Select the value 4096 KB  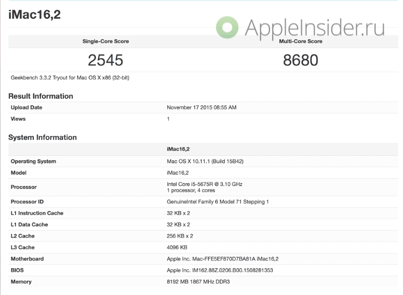tap(177, 248)
